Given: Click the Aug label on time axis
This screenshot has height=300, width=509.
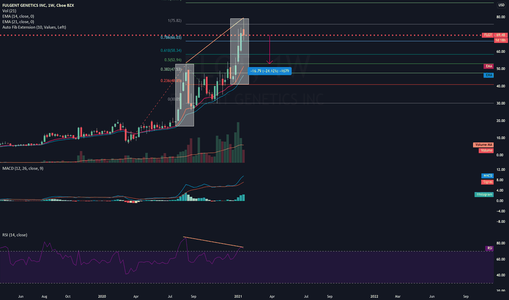Looking at the screenshot, I should [x=44, y=296].
